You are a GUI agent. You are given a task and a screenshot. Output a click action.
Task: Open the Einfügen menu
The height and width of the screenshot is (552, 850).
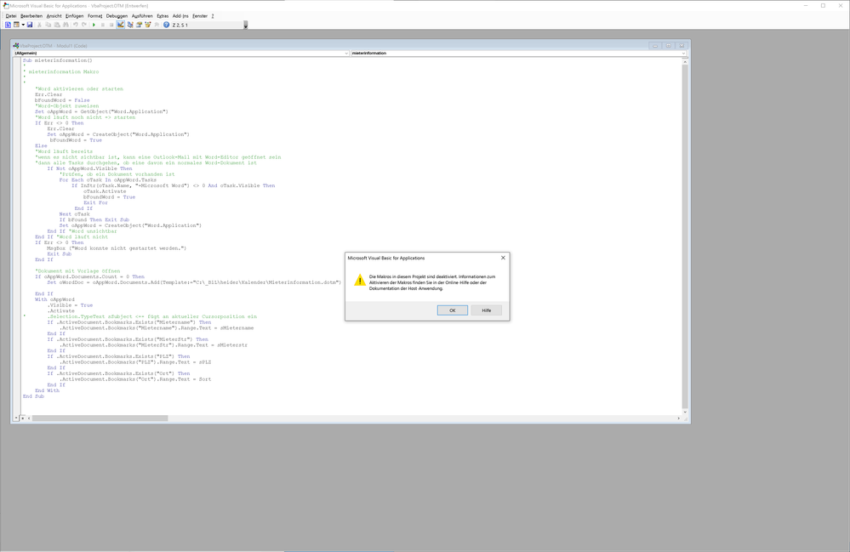(75, 16)
